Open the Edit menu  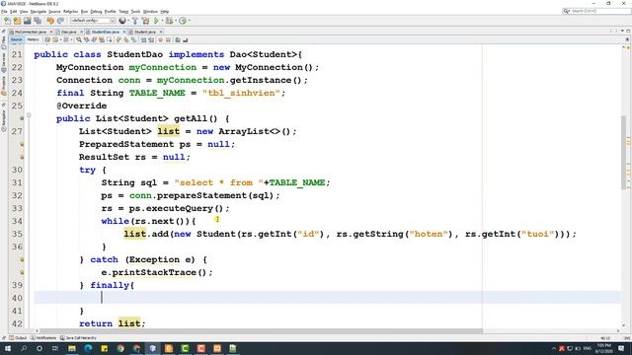[x=13, y=12]
